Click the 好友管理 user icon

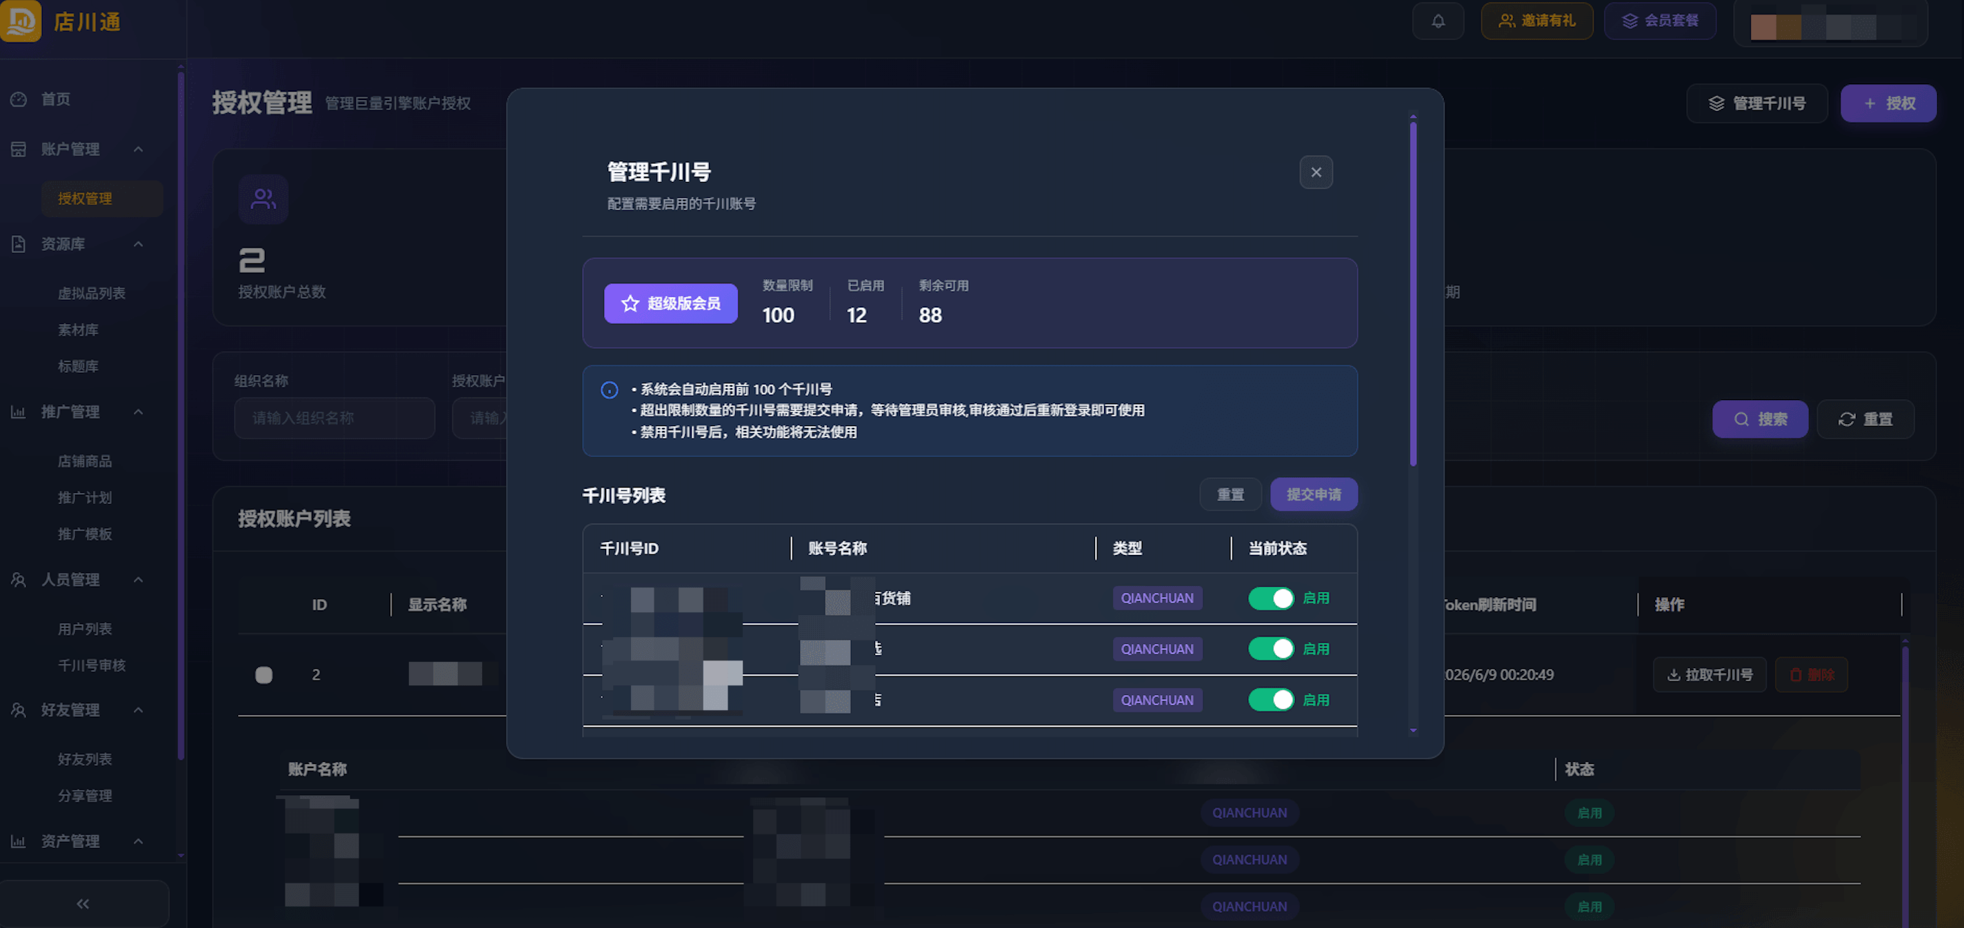click(19, 710)
